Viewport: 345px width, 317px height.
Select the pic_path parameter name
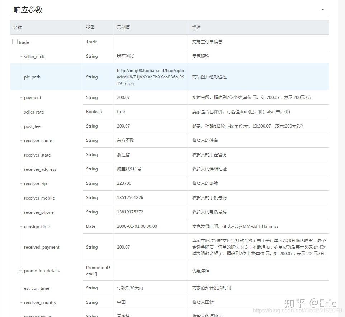pyautogui.click(x=32, y=77)
